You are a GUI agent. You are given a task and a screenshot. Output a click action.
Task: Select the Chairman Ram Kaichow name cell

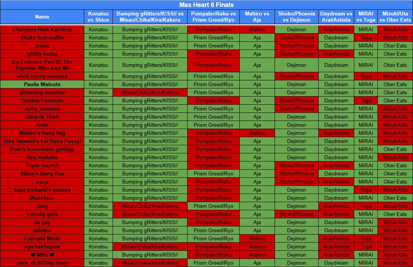pos(42,29)
